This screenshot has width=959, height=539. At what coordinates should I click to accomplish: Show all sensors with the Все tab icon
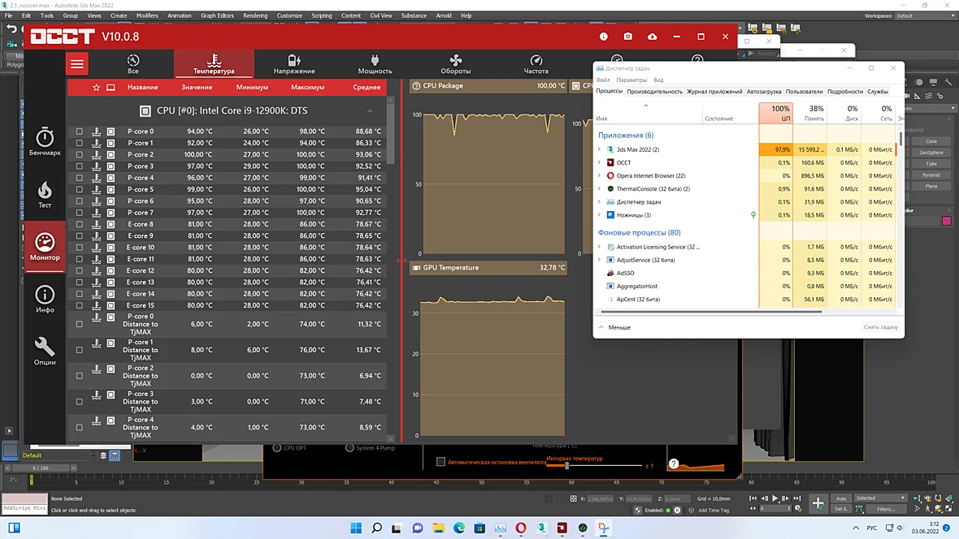click(x=132, y=61)
